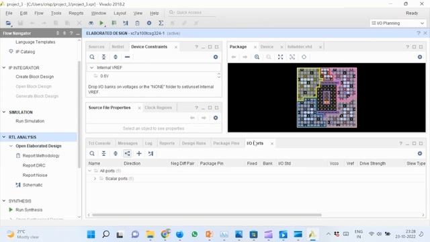
Task: Open the Windows Start menu
Action: (91, 235)
